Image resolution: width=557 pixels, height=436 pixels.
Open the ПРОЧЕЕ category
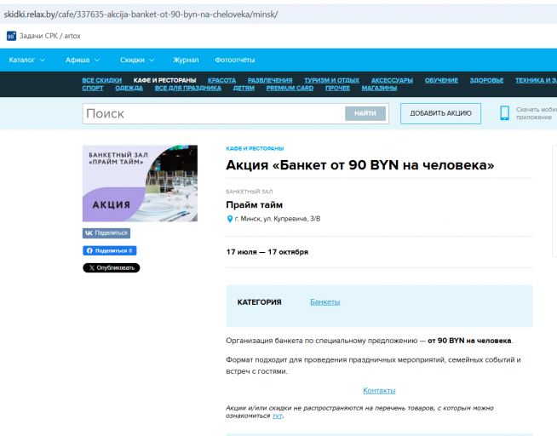(x=337, y=88)
